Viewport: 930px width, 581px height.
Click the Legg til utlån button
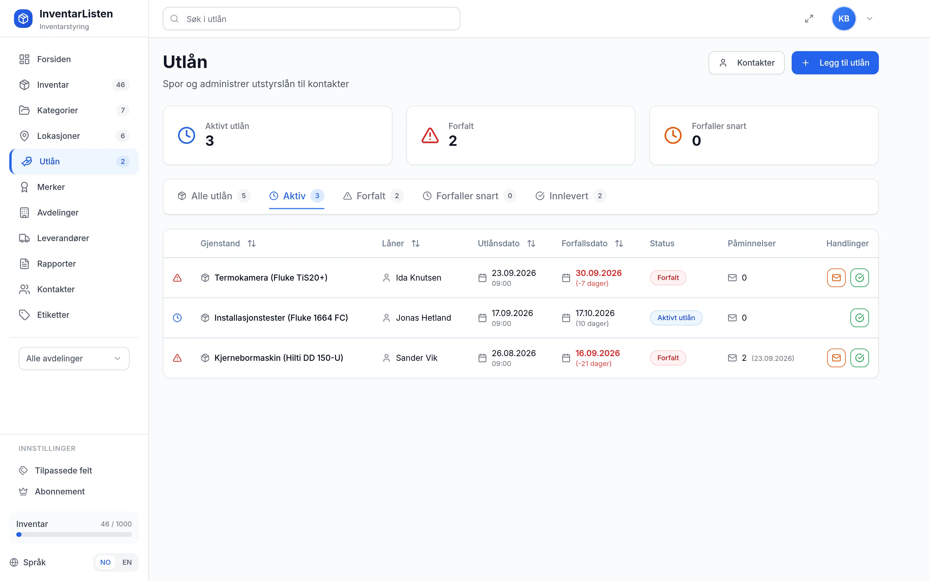click(835, 63)
